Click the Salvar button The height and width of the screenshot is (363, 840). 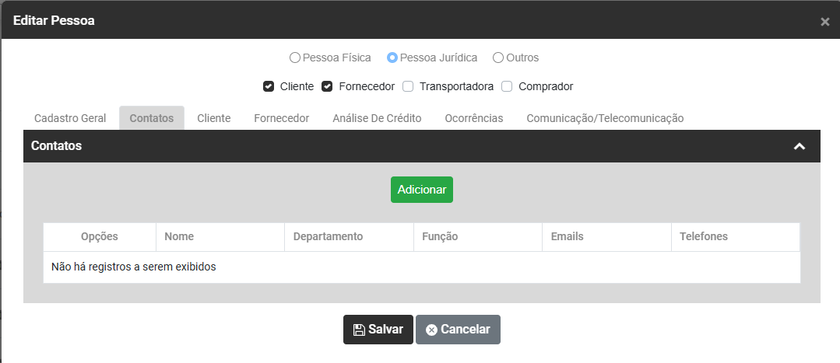point(378,329)
